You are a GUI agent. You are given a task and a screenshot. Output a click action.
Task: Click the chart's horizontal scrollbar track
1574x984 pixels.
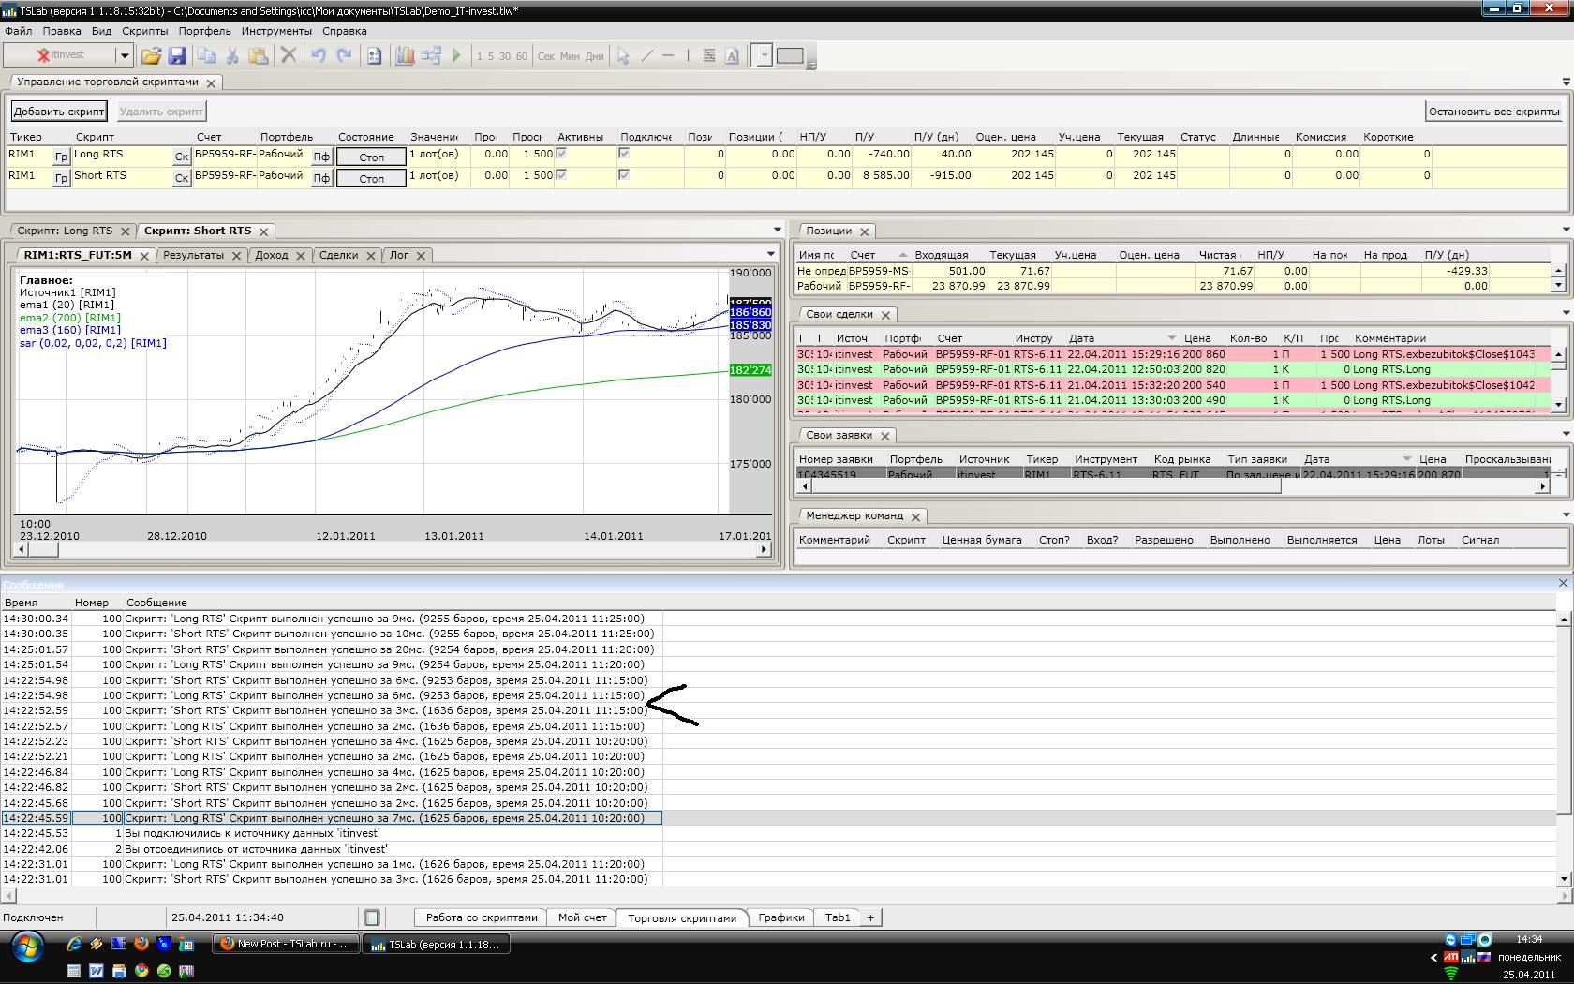pyautogui.click(x=393, y=550)
